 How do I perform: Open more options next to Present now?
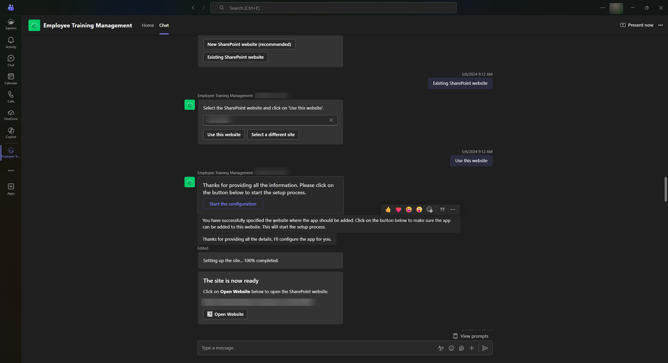[660, 25]
